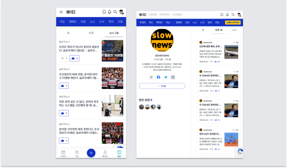Select 토론 in the mobile blue nav
This screenshot has width=287, height=168.
point(83,22)
